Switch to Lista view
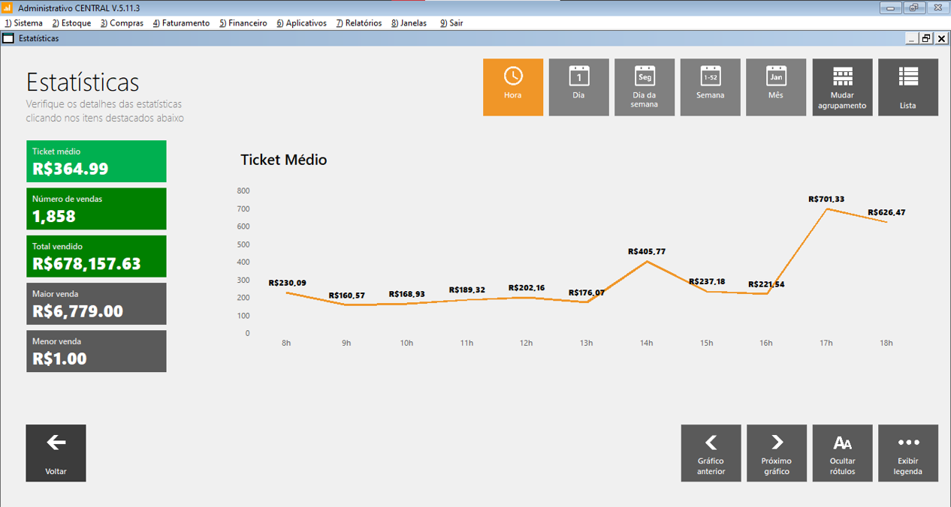Viewport: 951px width, 507px height. point(907,87)
